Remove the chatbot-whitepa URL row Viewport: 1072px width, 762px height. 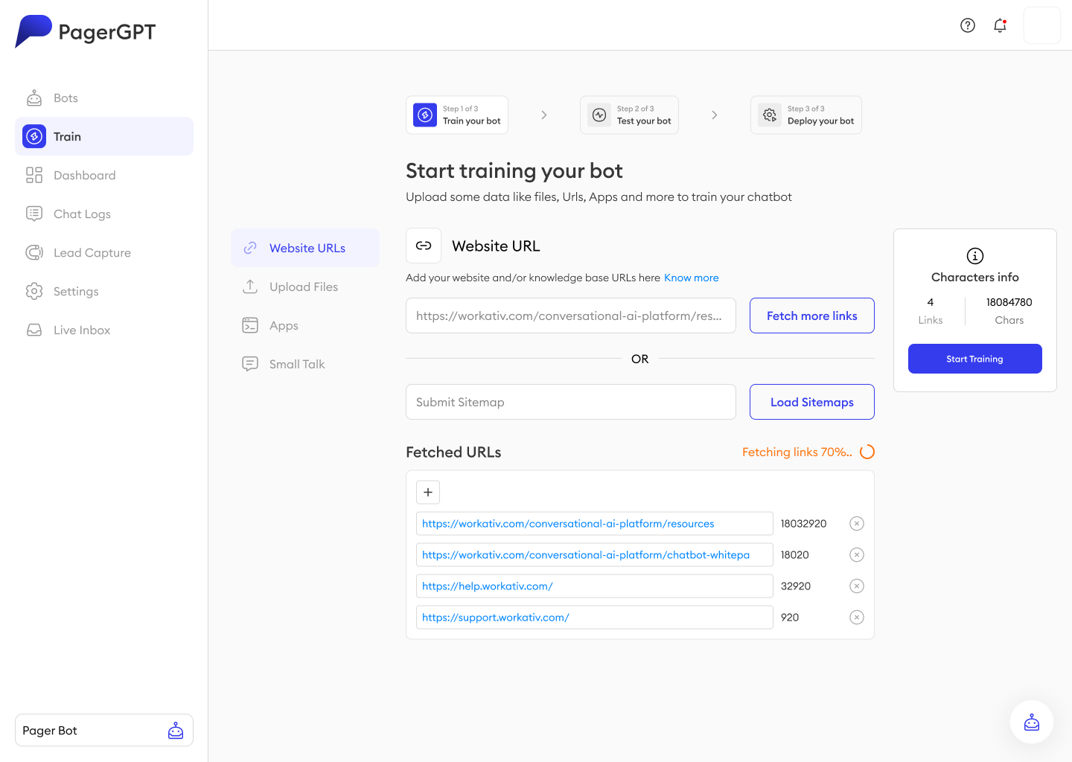point(857,554)
